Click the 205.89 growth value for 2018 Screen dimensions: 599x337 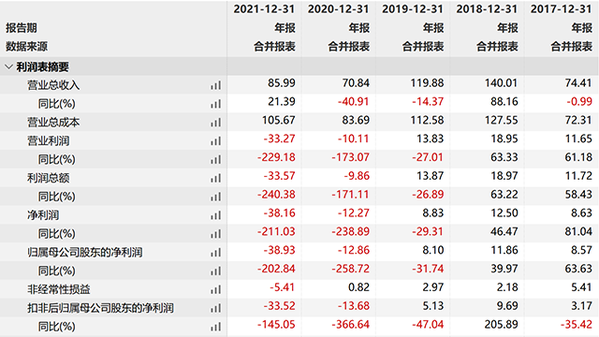coord(501,325)
